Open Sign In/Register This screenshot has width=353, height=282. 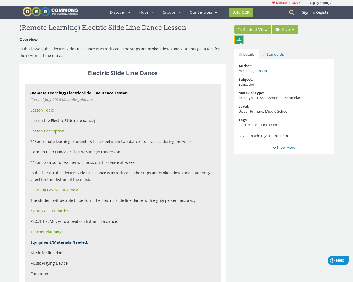point(316,12)
